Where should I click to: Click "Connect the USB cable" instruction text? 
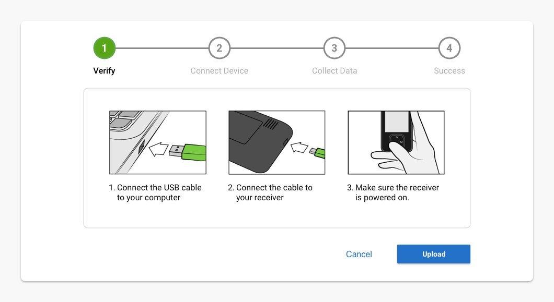click(x=155, y=192)
